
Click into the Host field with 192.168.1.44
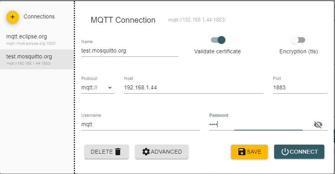[x=194, y=88]
